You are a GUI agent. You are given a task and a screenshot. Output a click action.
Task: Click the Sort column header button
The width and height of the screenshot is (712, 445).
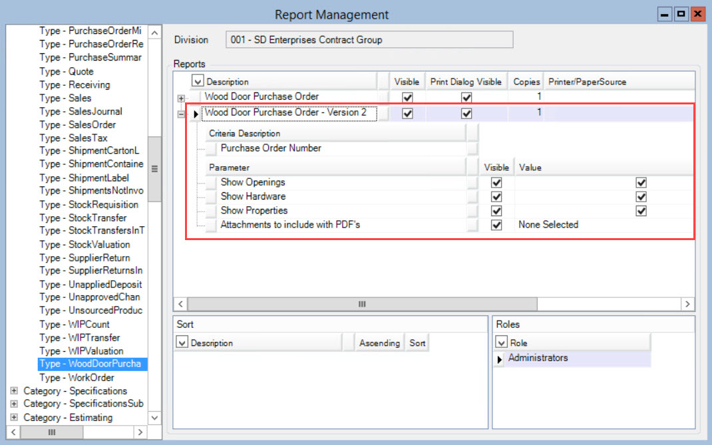point(417,343)
